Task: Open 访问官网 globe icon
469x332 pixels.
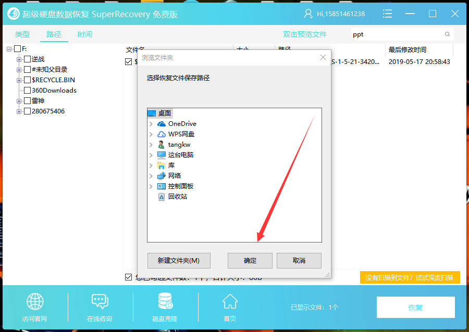Action: [35, 301]
